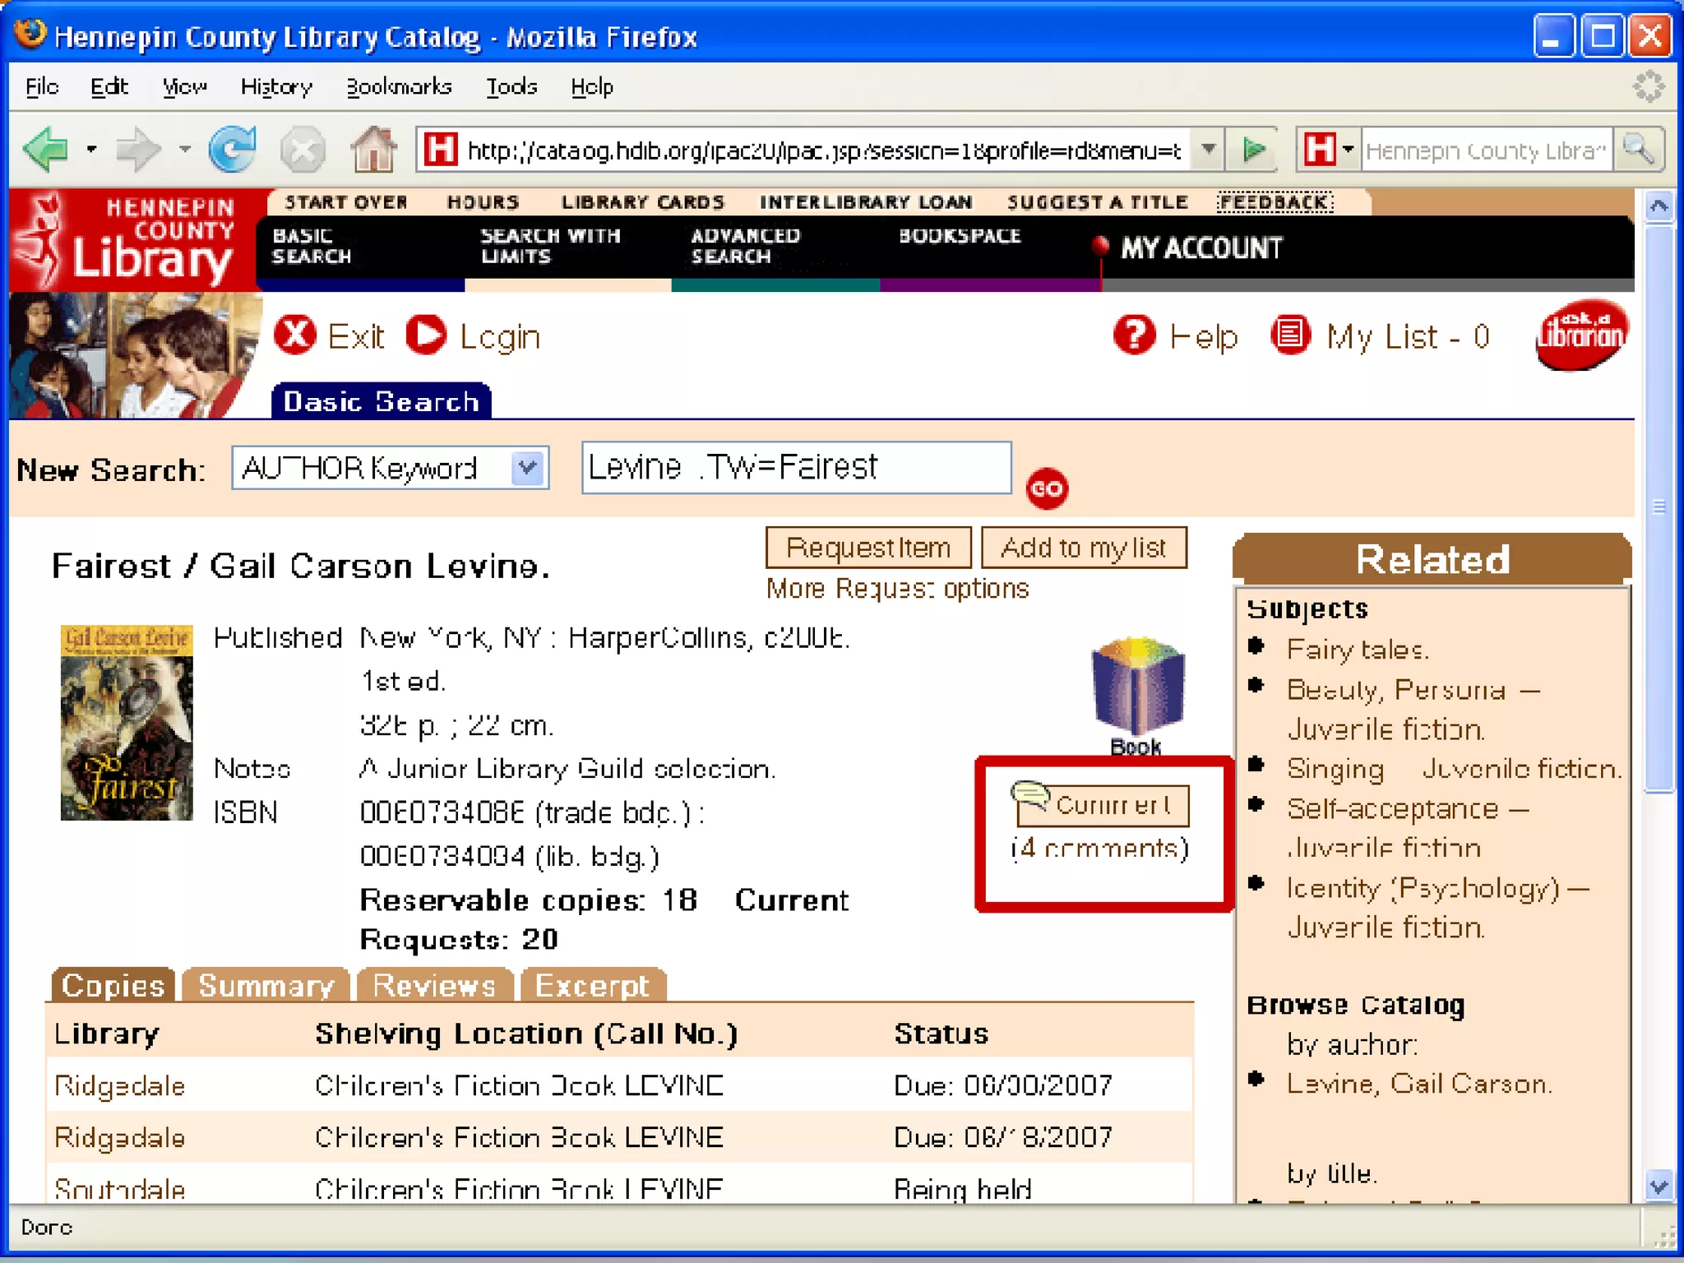This screenshot has height=1263, width=1684.
Task: Click the Ask a Librarian badge
Action: (x=1580, y=335)
